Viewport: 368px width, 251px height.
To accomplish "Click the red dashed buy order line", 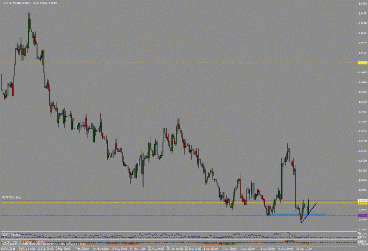I will pos(178,199).
